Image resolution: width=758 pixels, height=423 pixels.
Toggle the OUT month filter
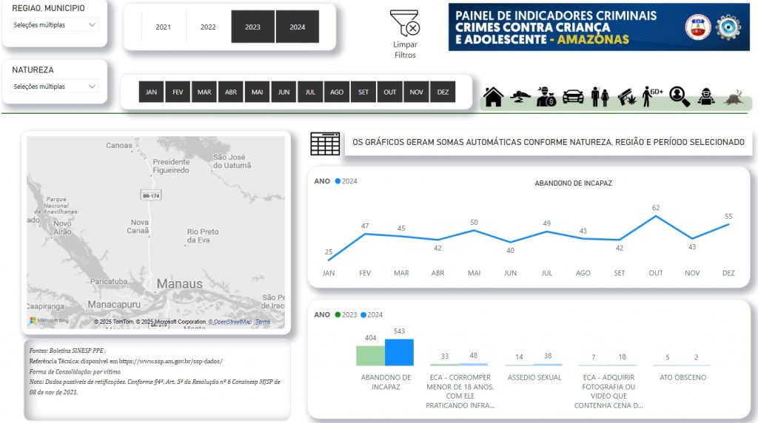[x=390, y=92]
